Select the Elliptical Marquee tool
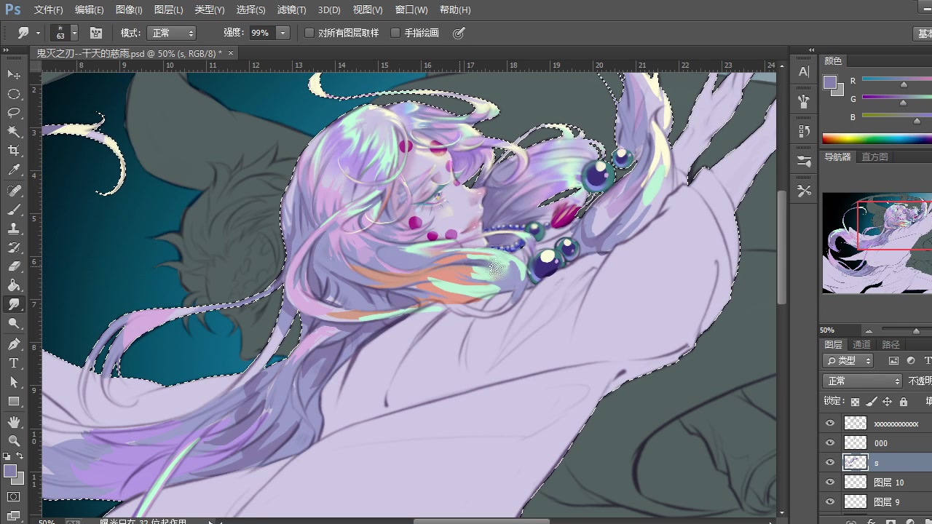This screenshot has height=524, width=932. point(14,94)
